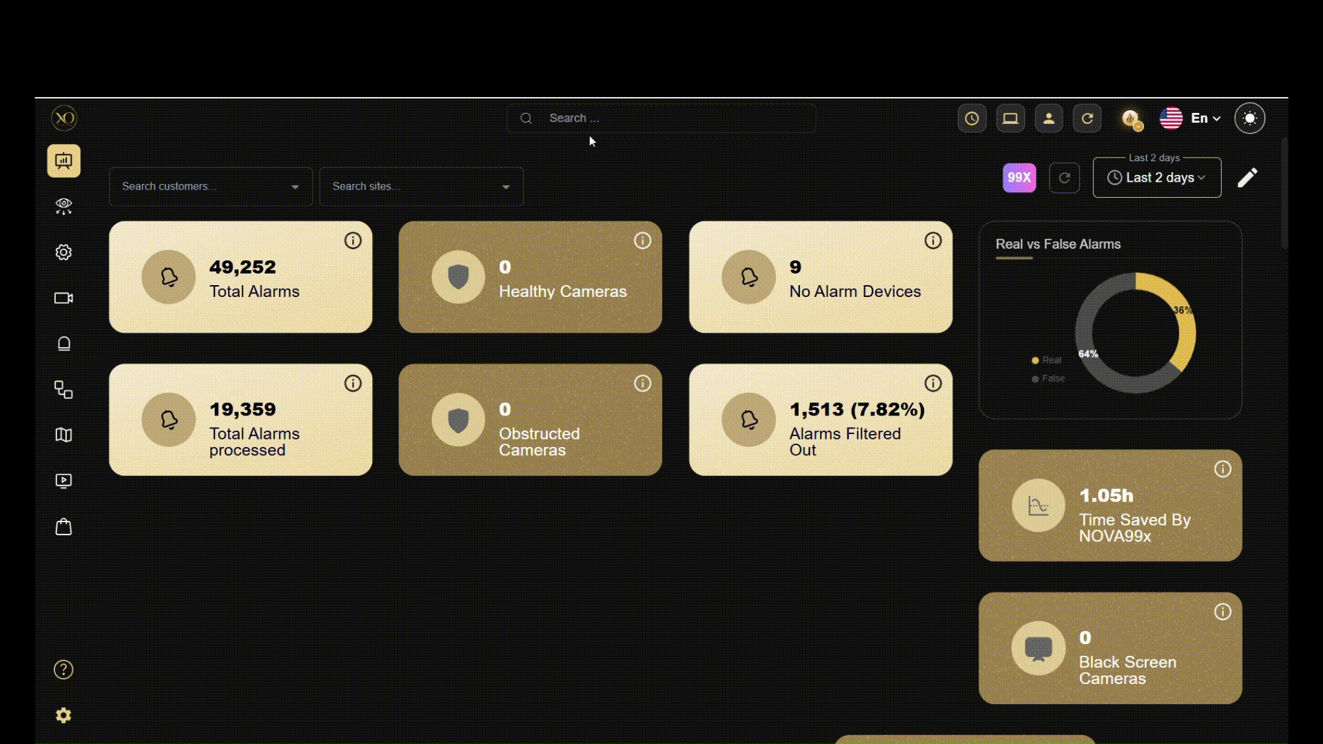Click the page vertical scrollbar
This screenshot has width=1323, height=744.
click(1284, 194)
